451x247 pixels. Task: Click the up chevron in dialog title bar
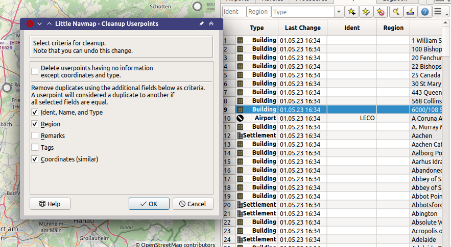(49, 23)
